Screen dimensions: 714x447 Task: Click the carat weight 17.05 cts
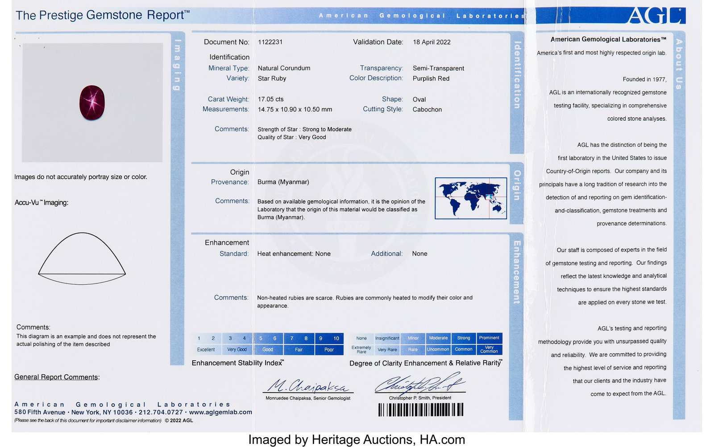coord(270,99)
